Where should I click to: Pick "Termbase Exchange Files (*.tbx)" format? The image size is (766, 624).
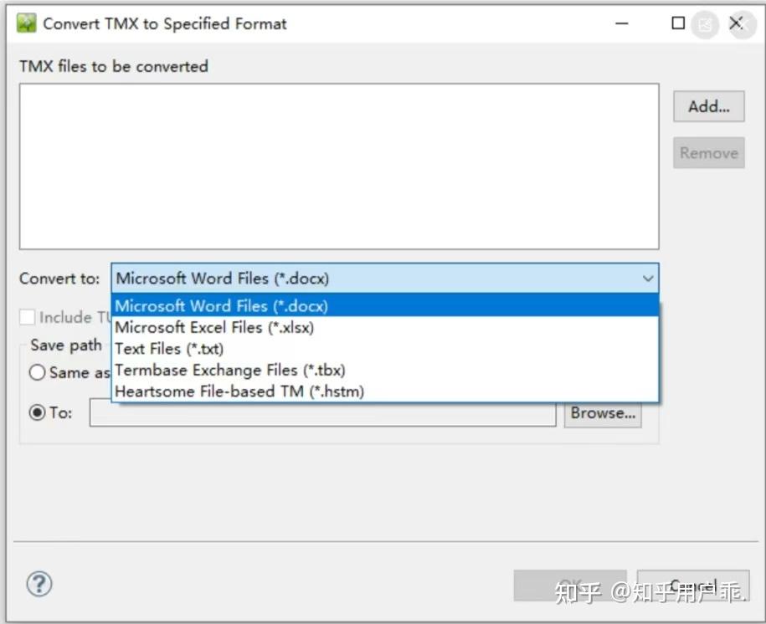[230, 370]
